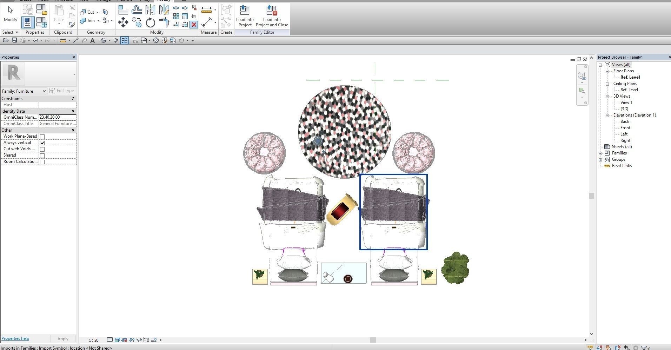Toggle Thin Lines icon

coord(125,40)
